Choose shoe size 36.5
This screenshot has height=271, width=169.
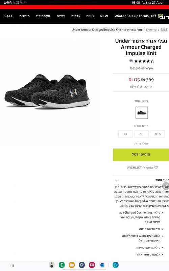158,134
